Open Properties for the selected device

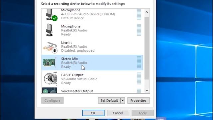pyautogui.click(x=138, y=100)
